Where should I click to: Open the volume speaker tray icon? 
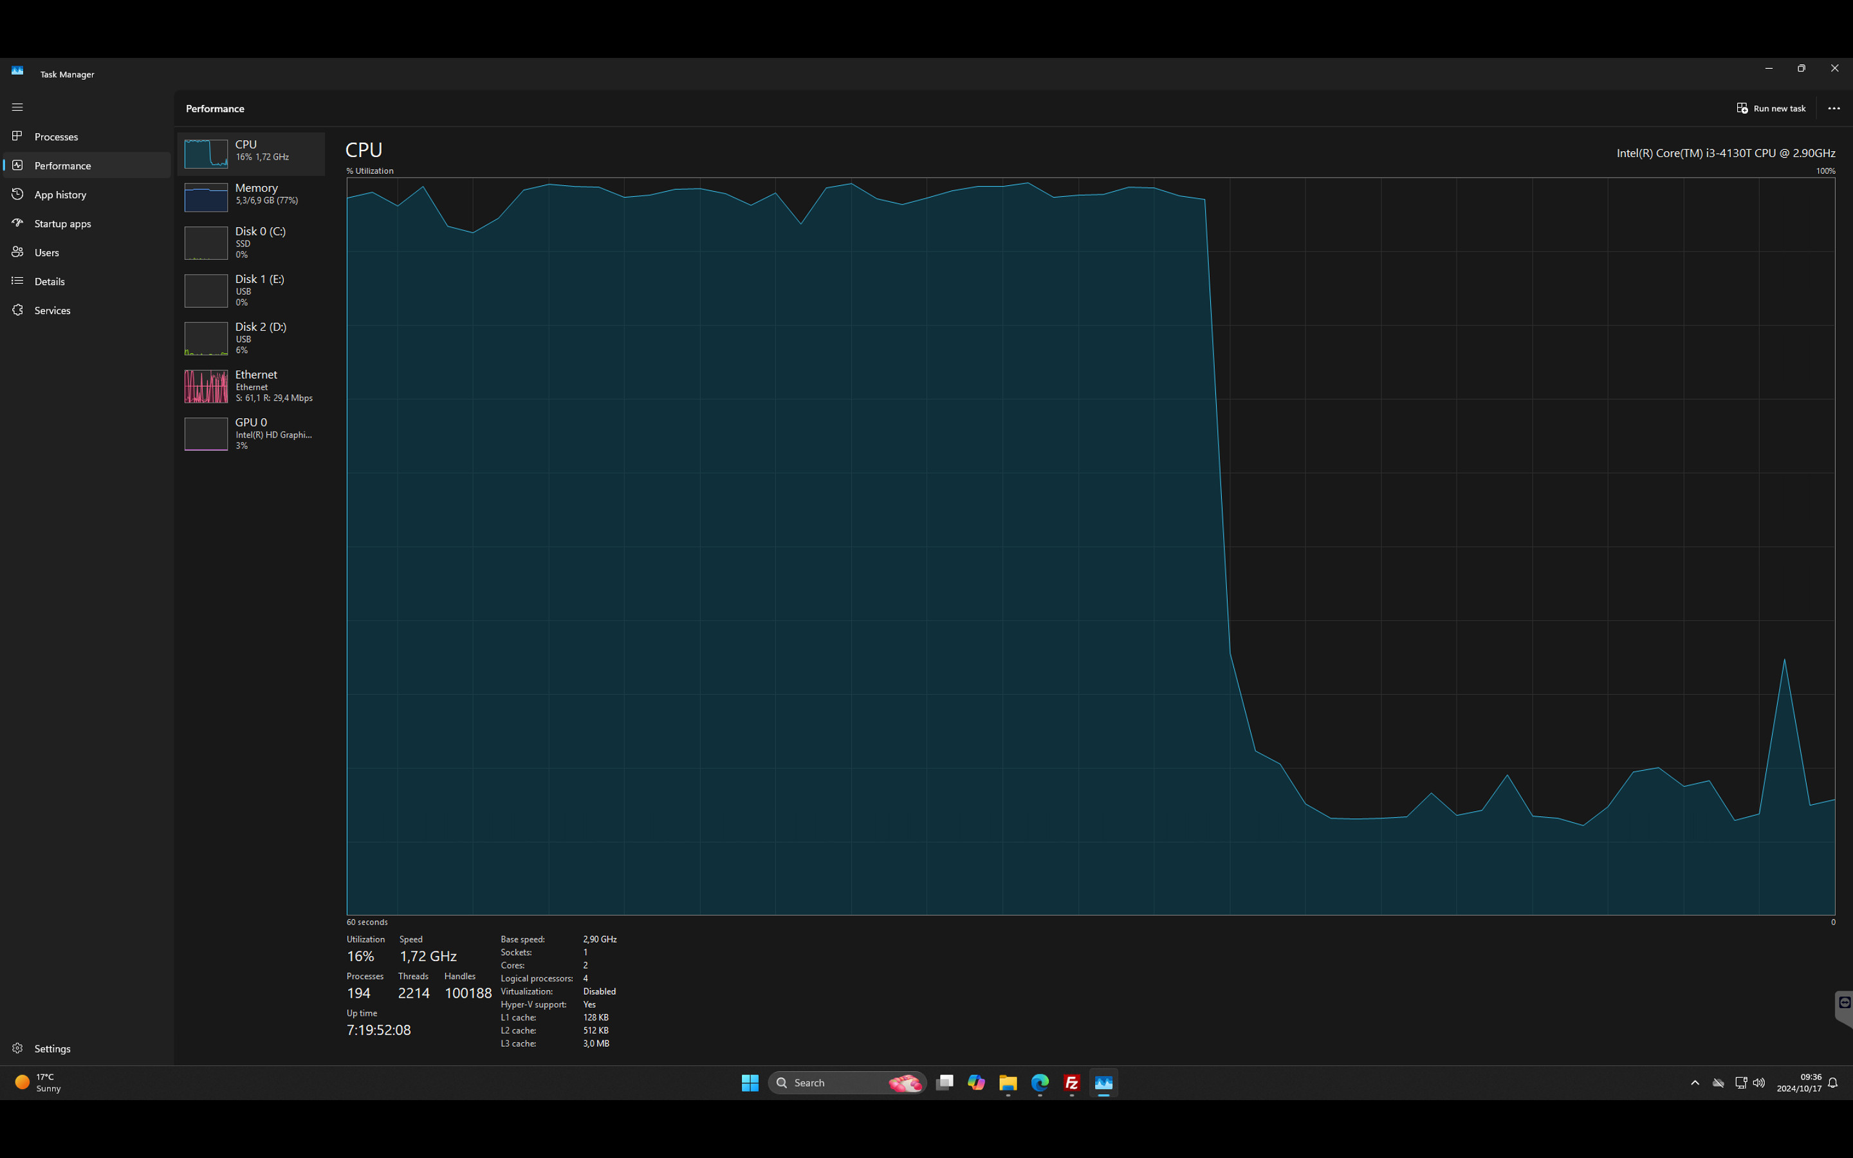(x=1759, y=1082)
